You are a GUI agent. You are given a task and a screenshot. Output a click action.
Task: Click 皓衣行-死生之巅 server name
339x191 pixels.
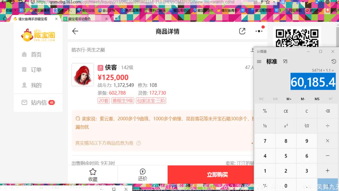(x=88, y=50)
